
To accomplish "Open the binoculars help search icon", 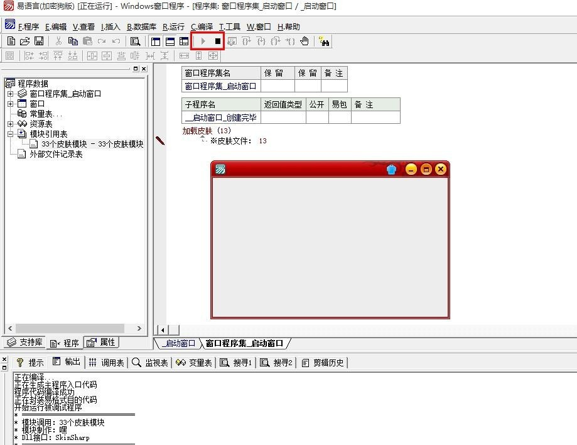I will click(324, 41).
